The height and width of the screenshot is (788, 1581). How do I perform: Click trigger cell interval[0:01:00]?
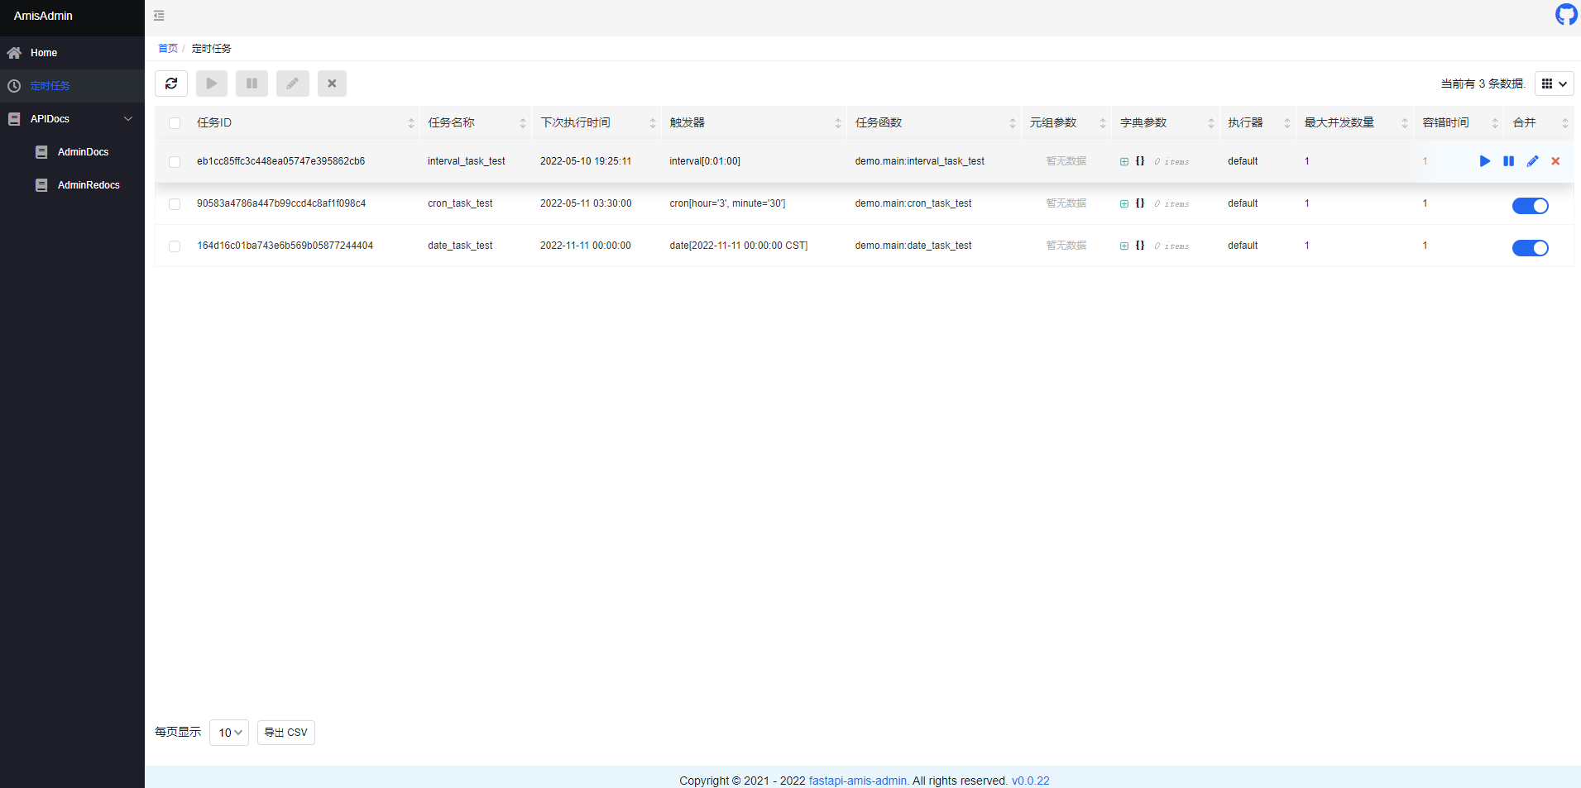pos(705,161)
